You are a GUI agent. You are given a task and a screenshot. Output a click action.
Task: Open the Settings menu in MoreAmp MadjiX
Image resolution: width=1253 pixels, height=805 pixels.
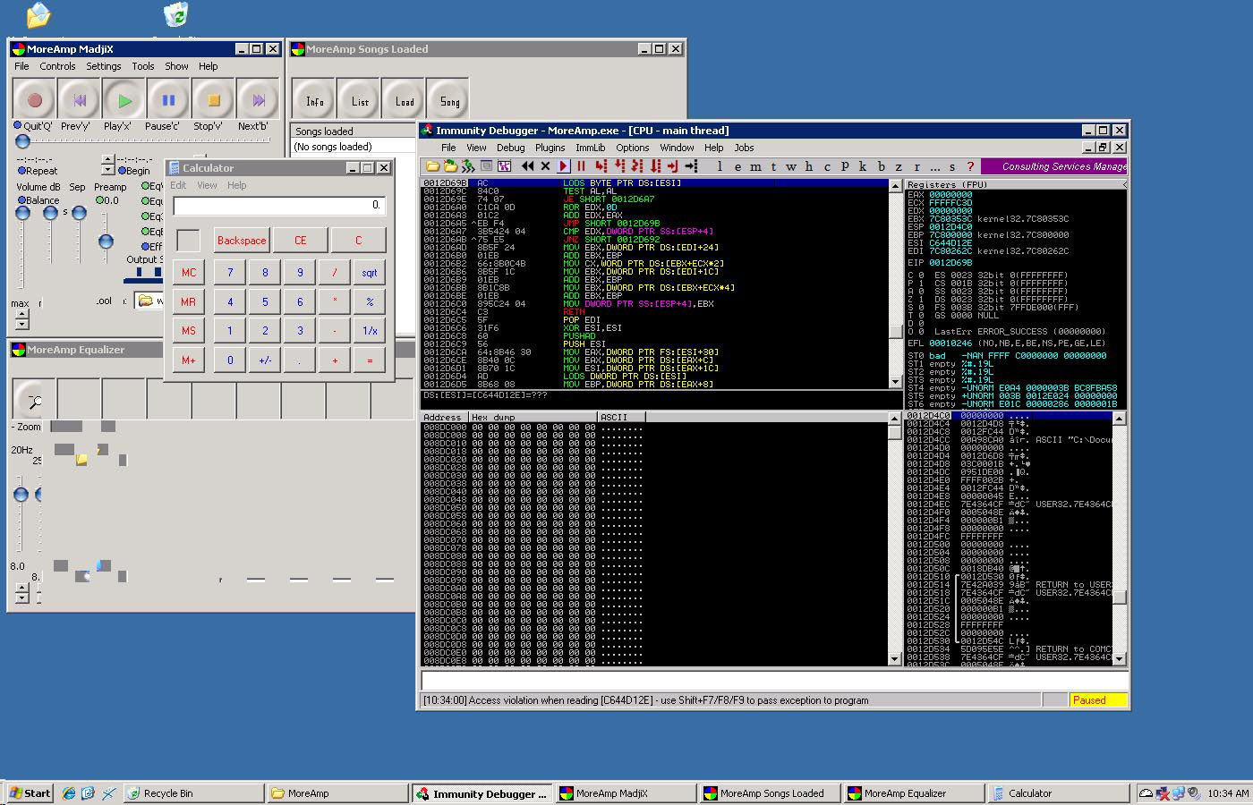pos(104,66)
